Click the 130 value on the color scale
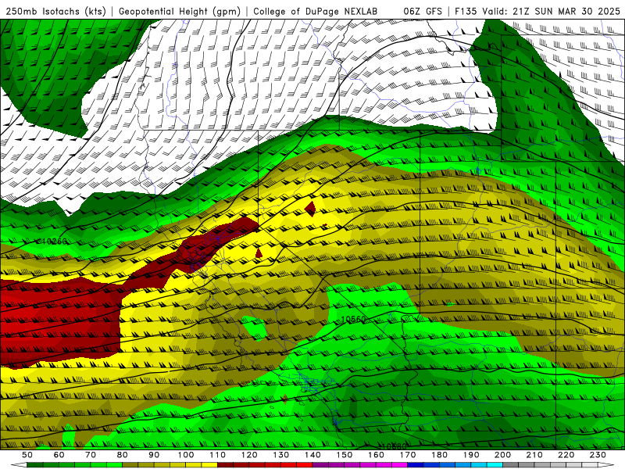 click(x=281, y=455)
